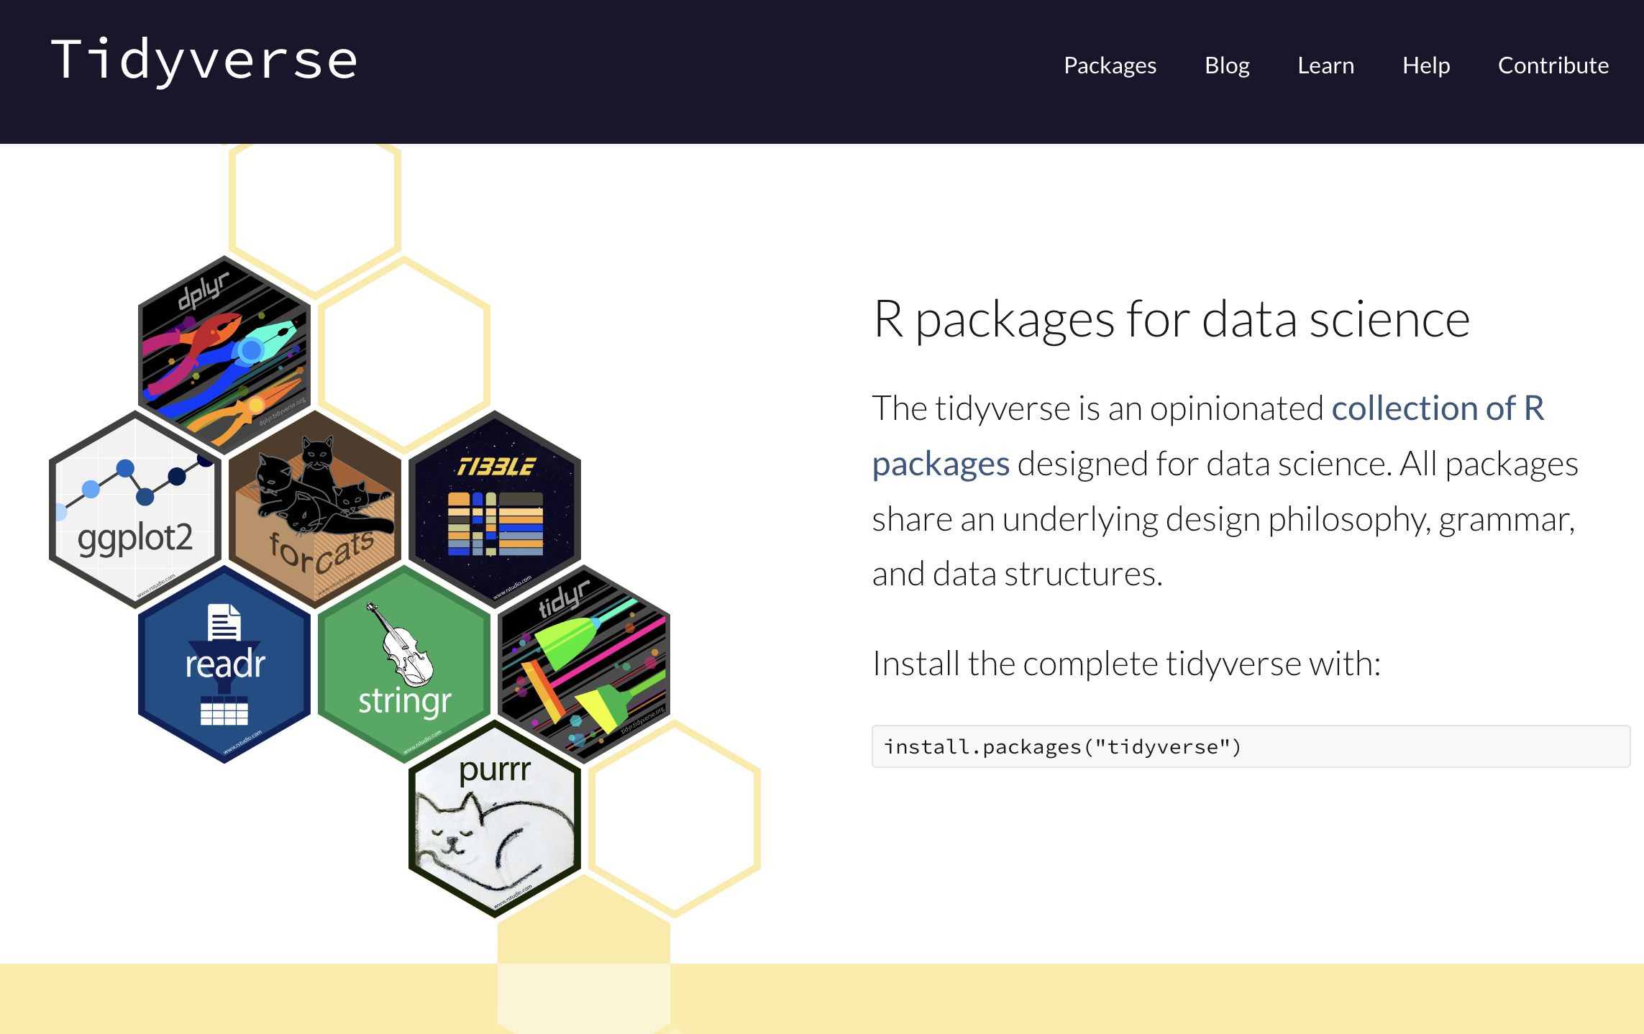Viewport: 1644px width, 1034px height.
Task: Click the install.packages("tidyverse") code box
Action: pyautogui.click(x=1250, y=746)
